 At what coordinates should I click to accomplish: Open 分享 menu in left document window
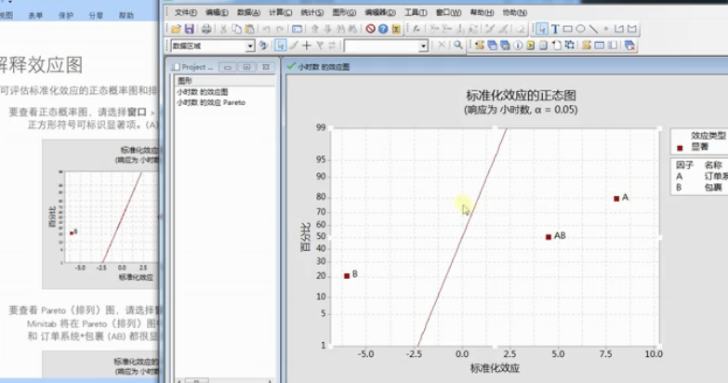coord(96,16)
